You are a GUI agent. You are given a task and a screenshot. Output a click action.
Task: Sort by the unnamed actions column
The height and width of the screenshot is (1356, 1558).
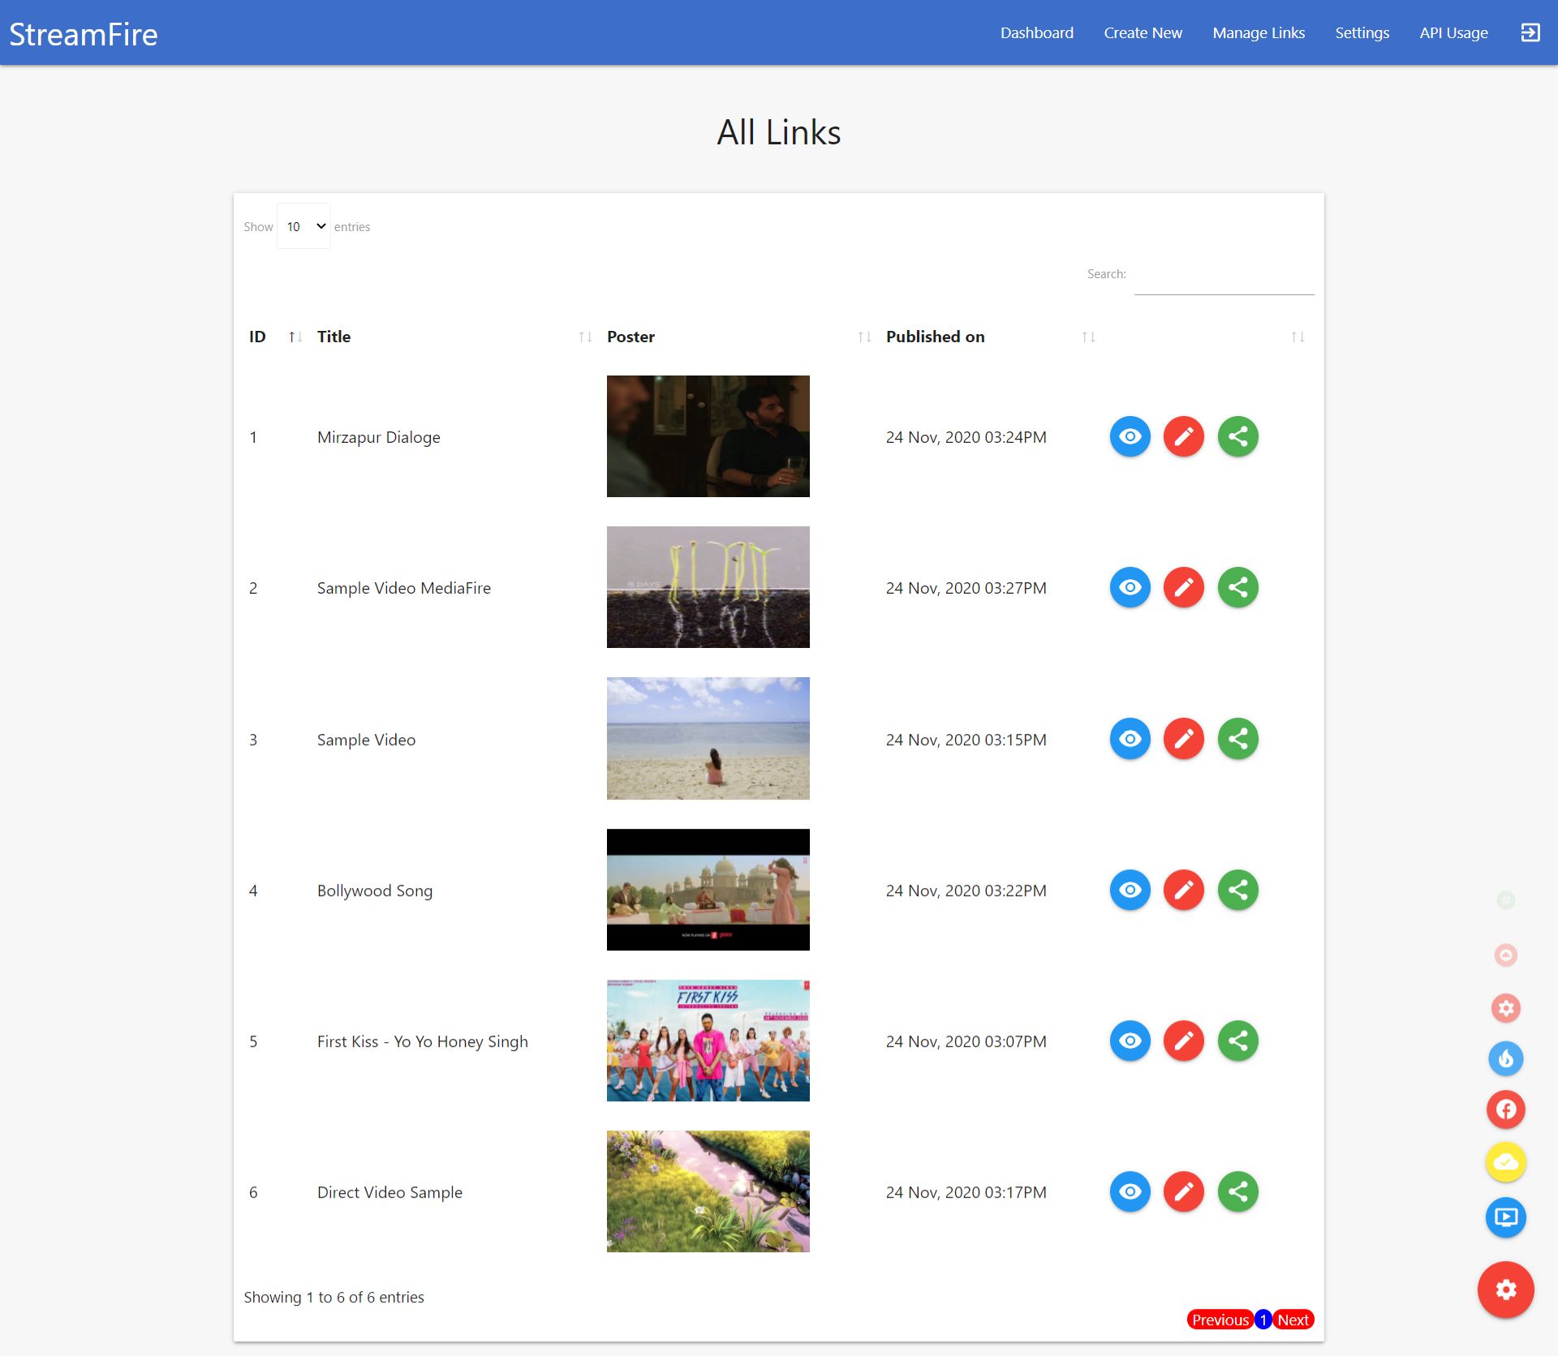[1207, 337]
